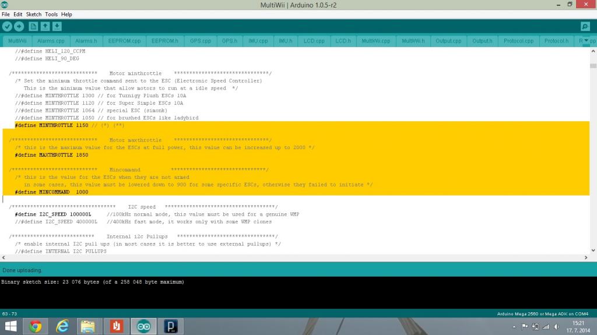The image size is (597, 335).
Task: Switch to the EEPROM.cpp tab
Action: pyautogui.click(x=124, y=41)
